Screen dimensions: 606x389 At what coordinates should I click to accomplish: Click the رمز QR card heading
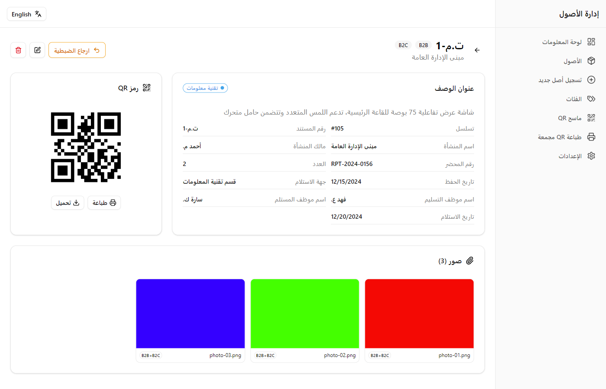[x=134, y=88]
